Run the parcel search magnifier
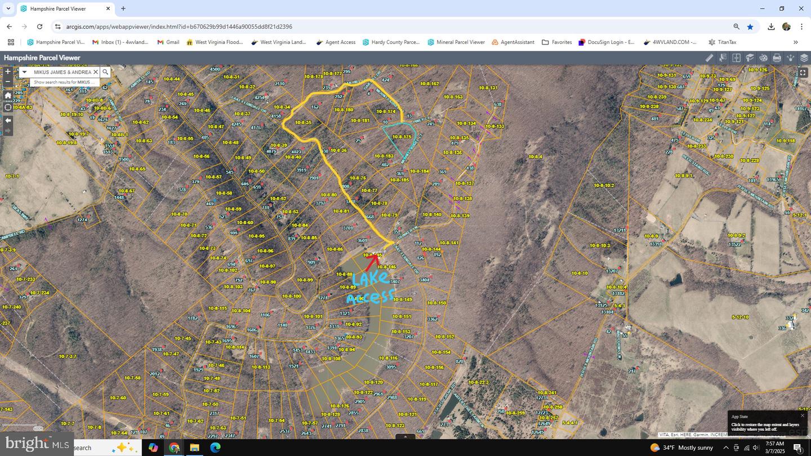Screen dimensions: 811x456 coord(105,72)
